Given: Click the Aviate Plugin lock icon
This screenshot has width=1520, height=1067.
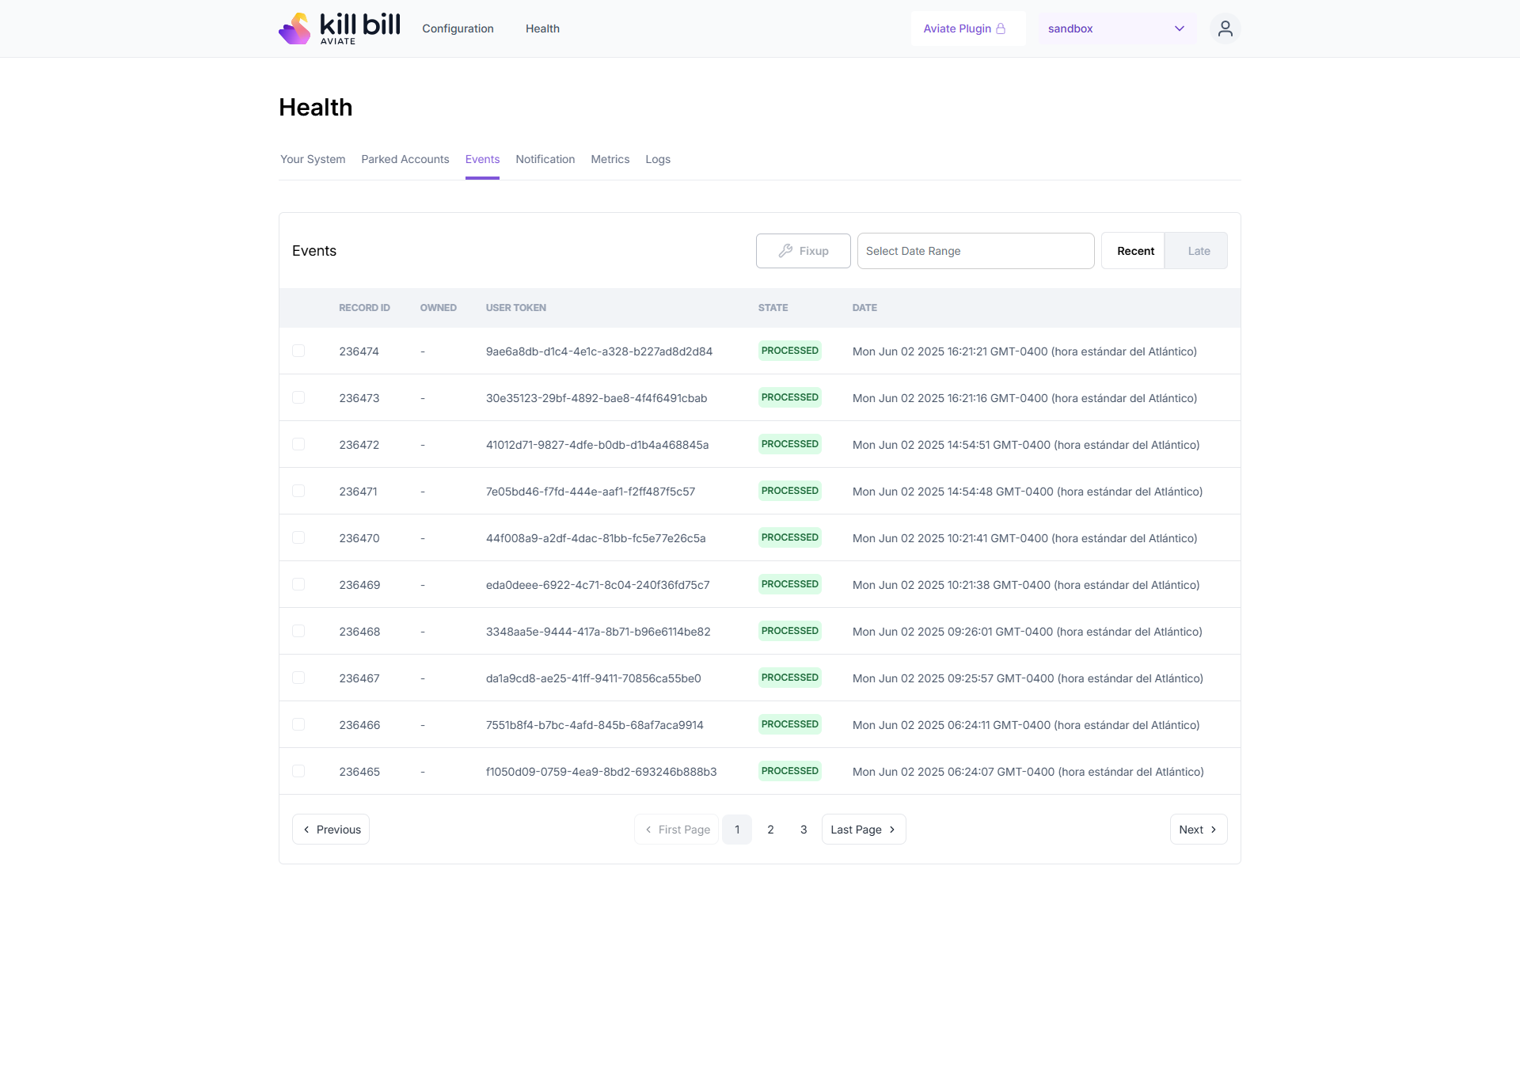Looking at the screenshot, I should pos(1001,28).
